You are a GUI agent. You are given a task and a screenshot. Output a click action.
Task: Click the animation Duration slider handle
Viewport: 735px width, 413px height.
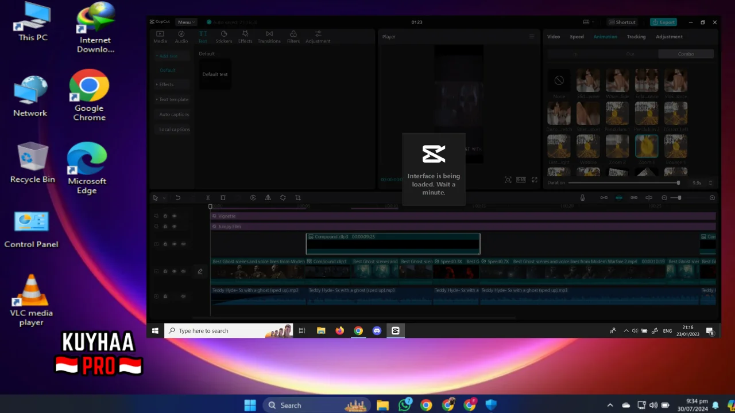678,183
